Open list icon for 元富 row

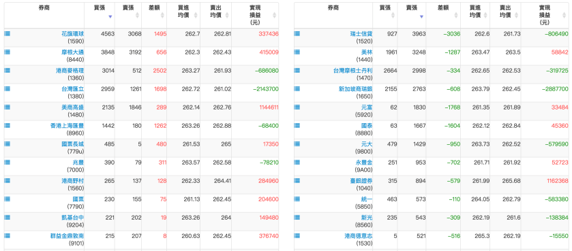297,107
